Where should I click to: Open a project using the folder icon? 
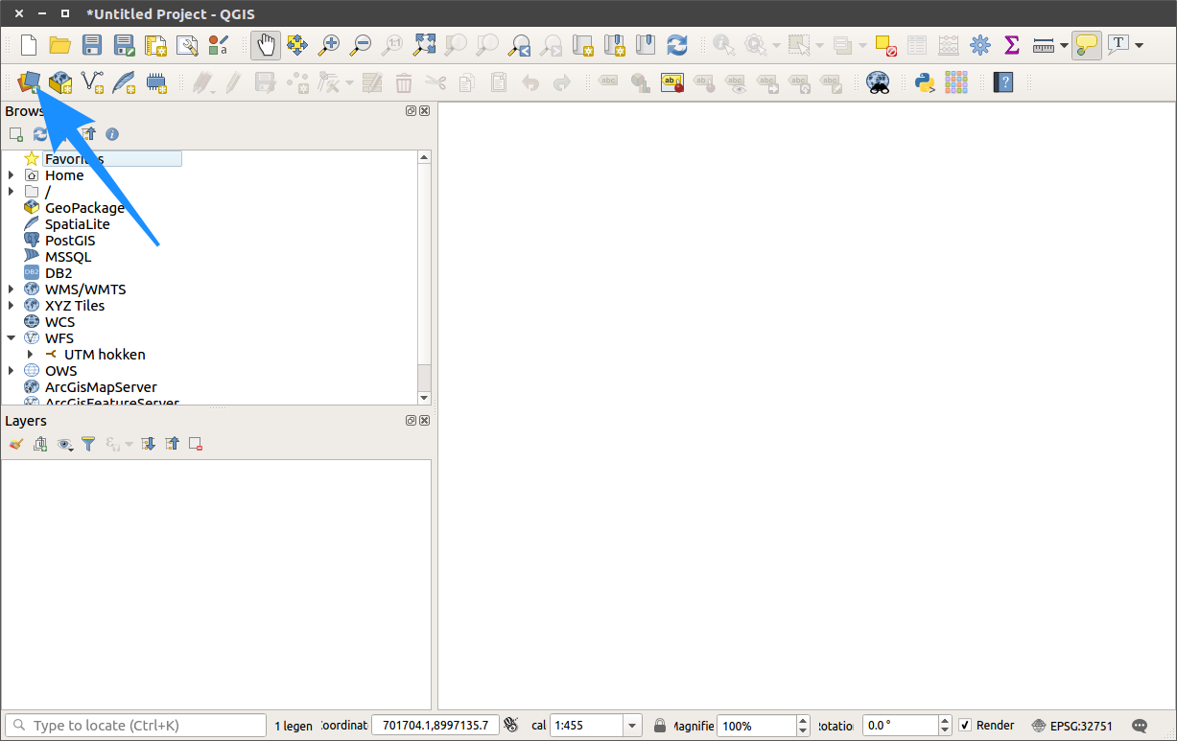pos(60,44)
